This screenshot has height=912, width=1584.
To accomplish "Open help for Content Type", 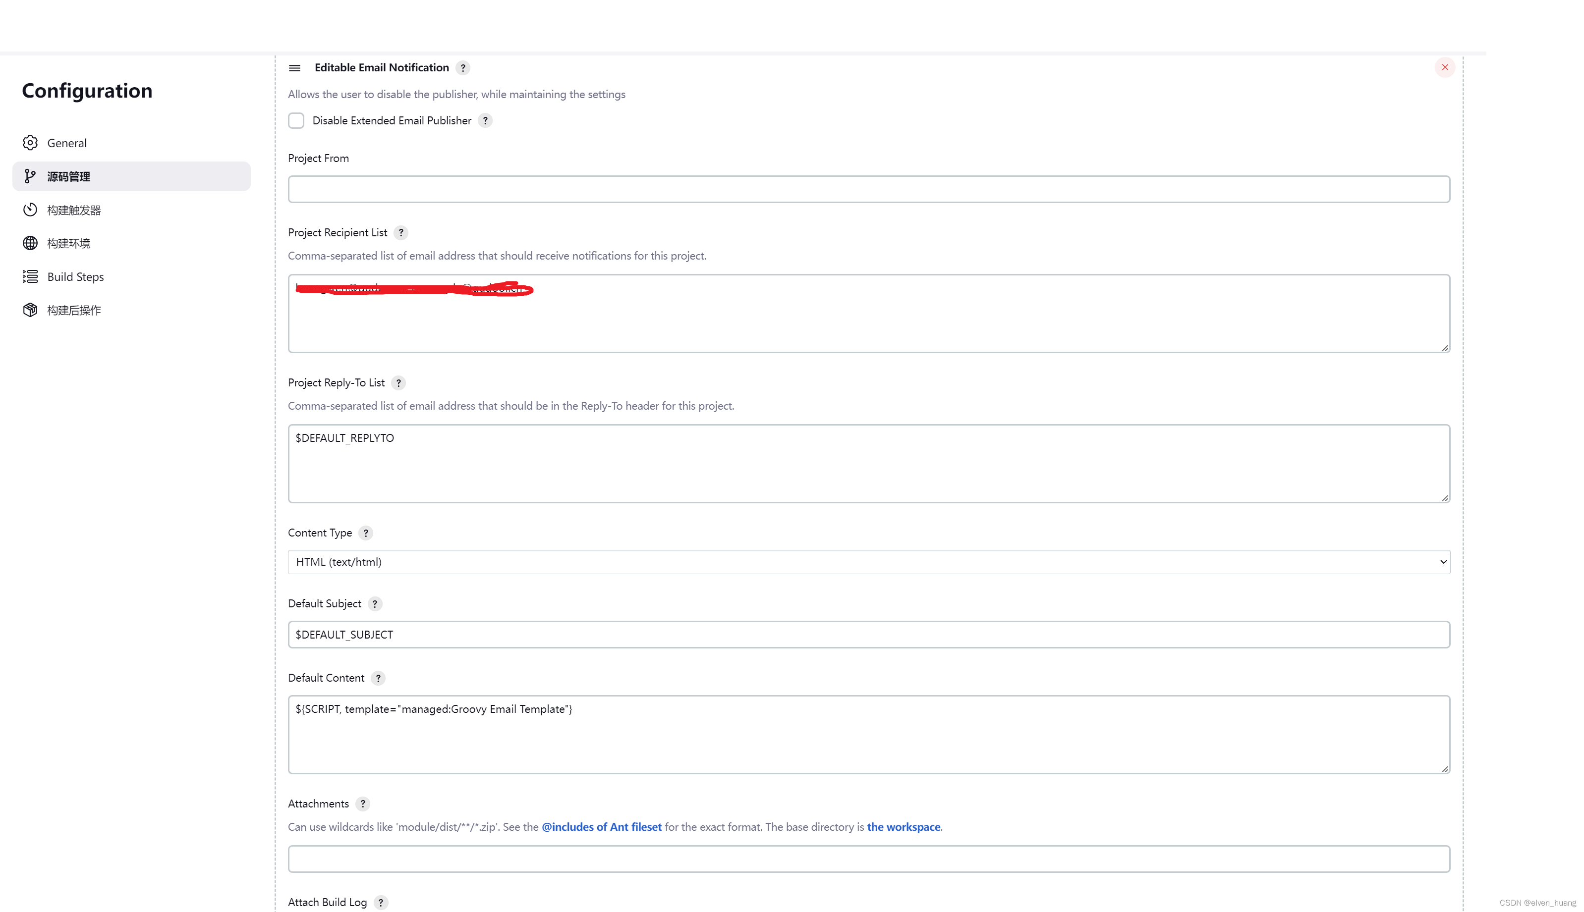I will click(366, 533).
